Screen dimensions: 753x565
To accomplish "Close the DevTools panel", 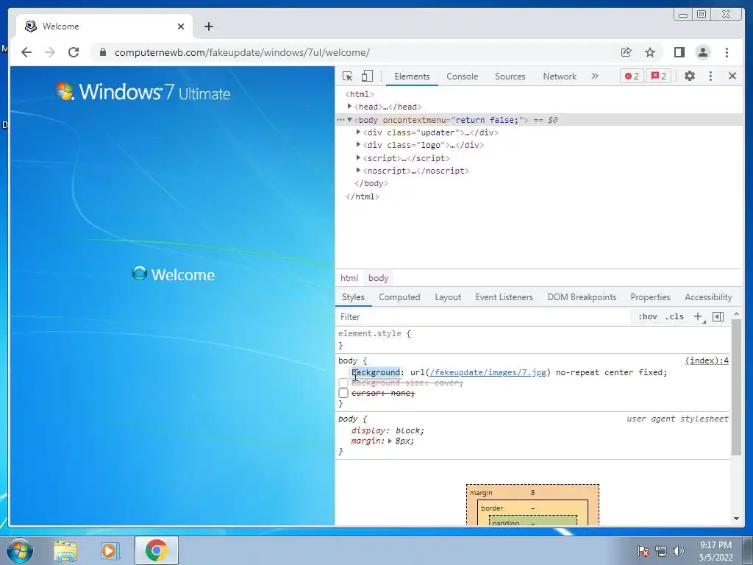I will [x=732, y=76].
